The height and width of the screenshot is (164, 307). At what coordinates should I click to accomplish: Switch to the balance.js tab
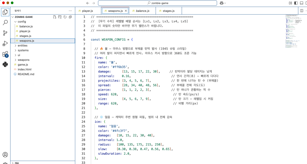tap(142, 11)
